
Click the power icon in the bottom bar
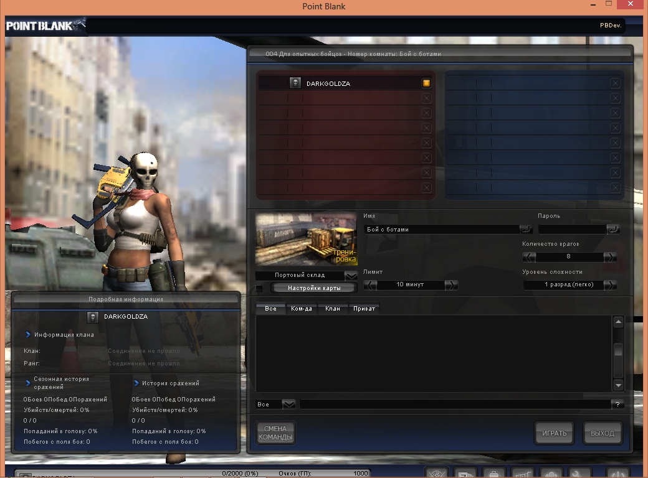[x=618, y=473]
